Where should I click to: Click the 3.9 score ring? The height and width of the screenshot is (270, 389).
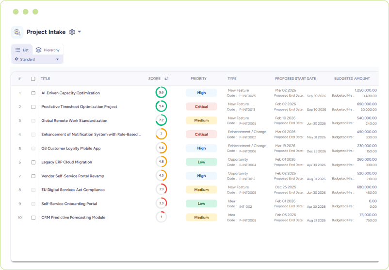coord(161,189)
